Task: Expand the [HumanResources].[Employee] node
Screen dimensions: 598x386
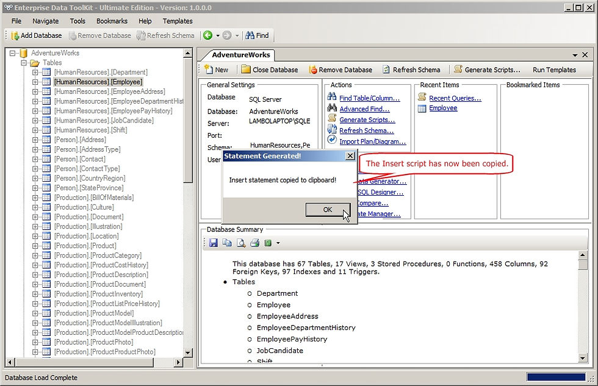Action: click(x=35, y=82)
